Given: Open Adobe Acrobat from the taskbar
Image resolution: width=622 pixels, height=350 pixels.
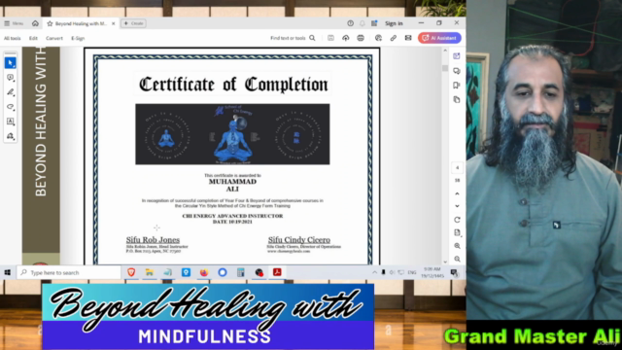Looking at the screenshot, I should pos(277,272).
